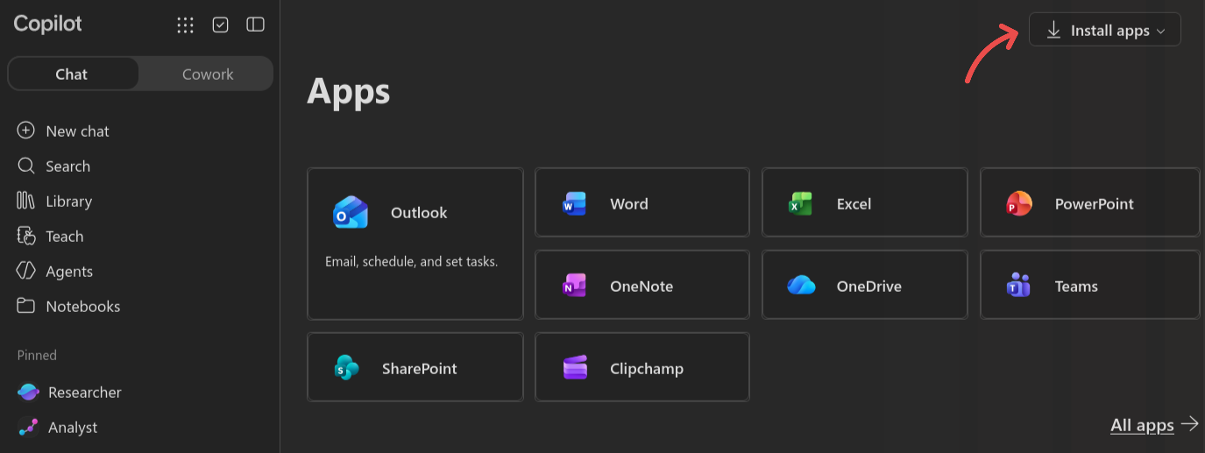Viewport: 1205px width, 453px height.
Task: Click the OneNote app icon
Action: point(574,286)
